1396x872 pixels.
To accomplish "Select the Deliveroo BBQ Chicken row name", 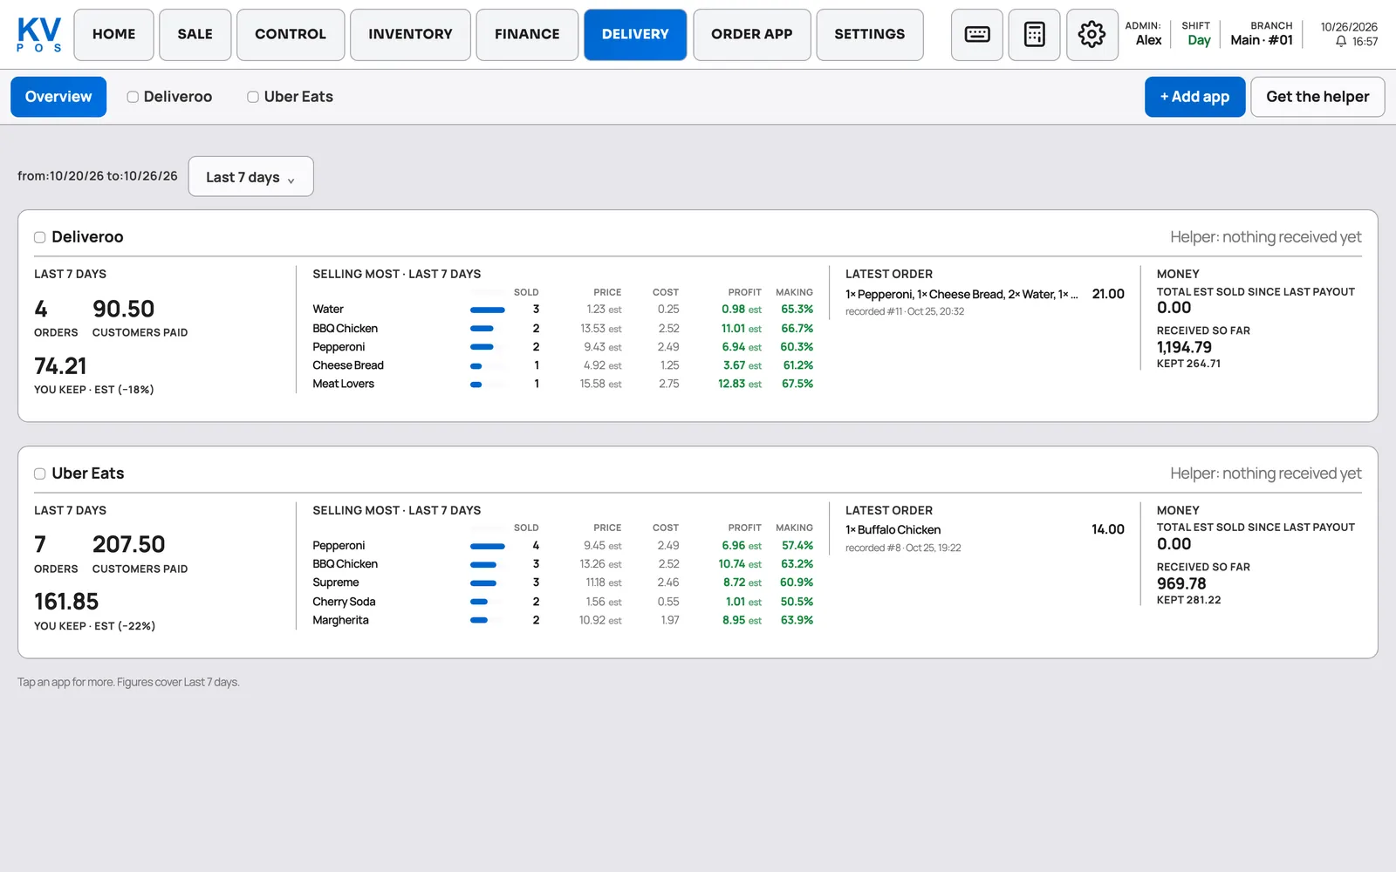I will tap(346, 329).
